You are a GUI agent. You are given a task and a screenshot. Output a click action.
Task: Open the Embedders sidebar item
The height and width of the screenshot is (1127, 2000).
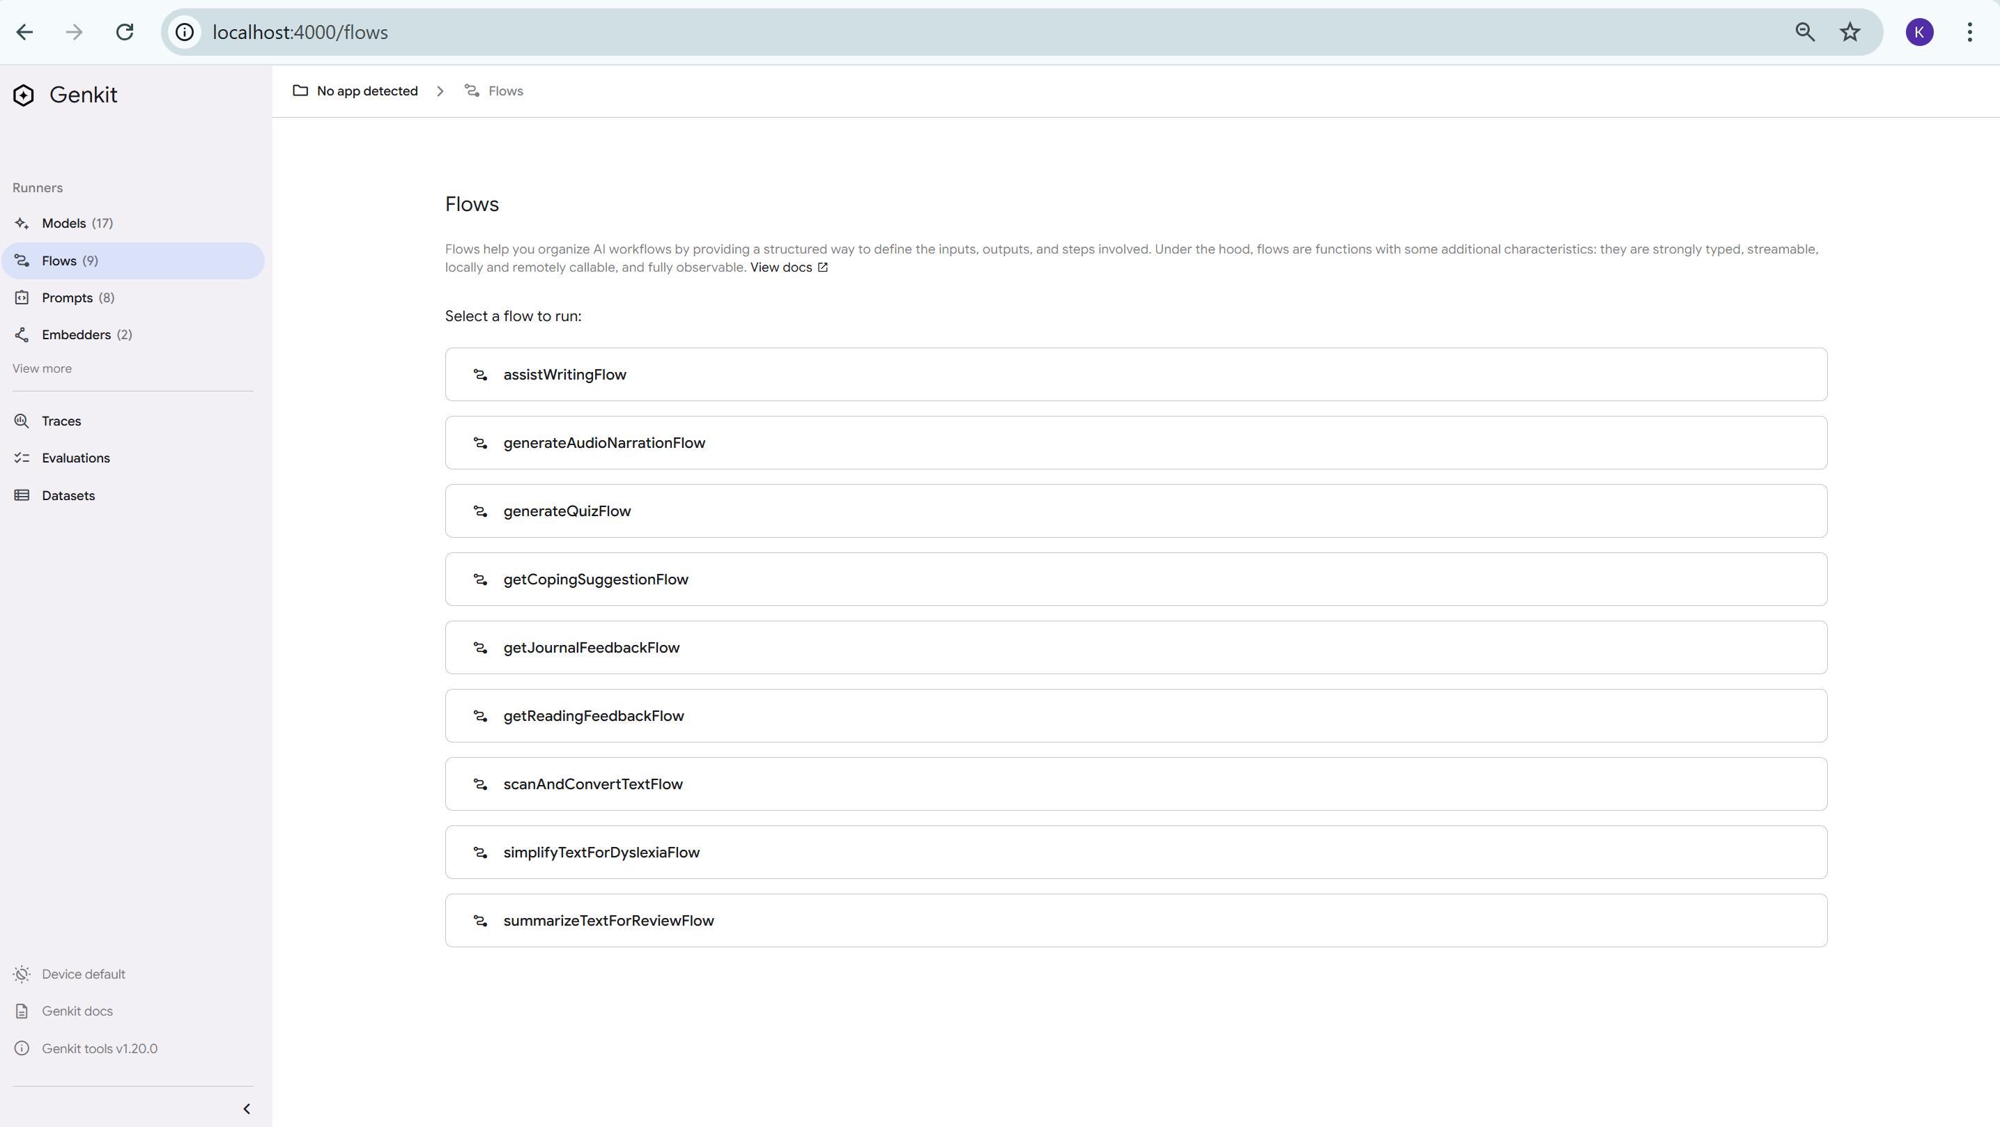(76, 334)
